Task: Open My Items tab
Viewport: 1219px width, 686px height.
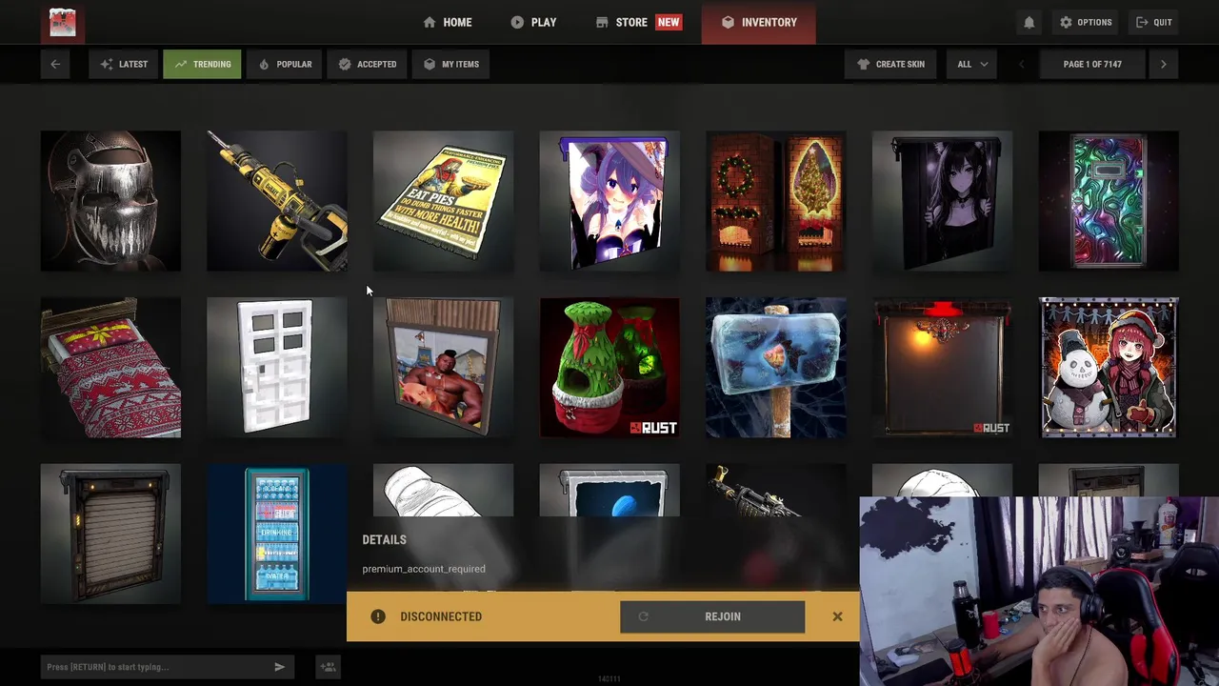Action: 451,64
